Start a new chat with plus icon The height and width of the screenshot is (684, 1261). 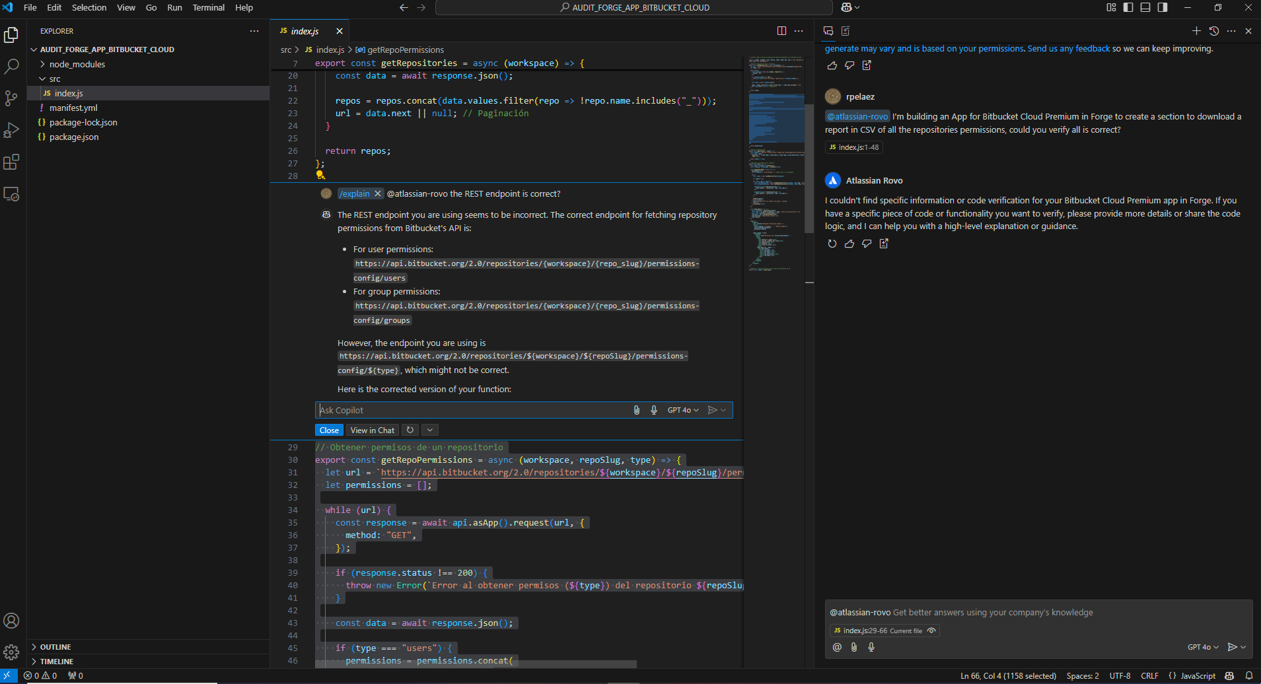(x=1196, y=31)
